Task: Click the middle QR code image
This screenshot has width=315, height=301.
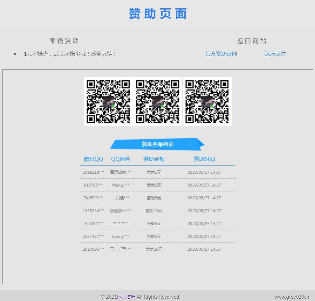Action: [x=158, y=101]
